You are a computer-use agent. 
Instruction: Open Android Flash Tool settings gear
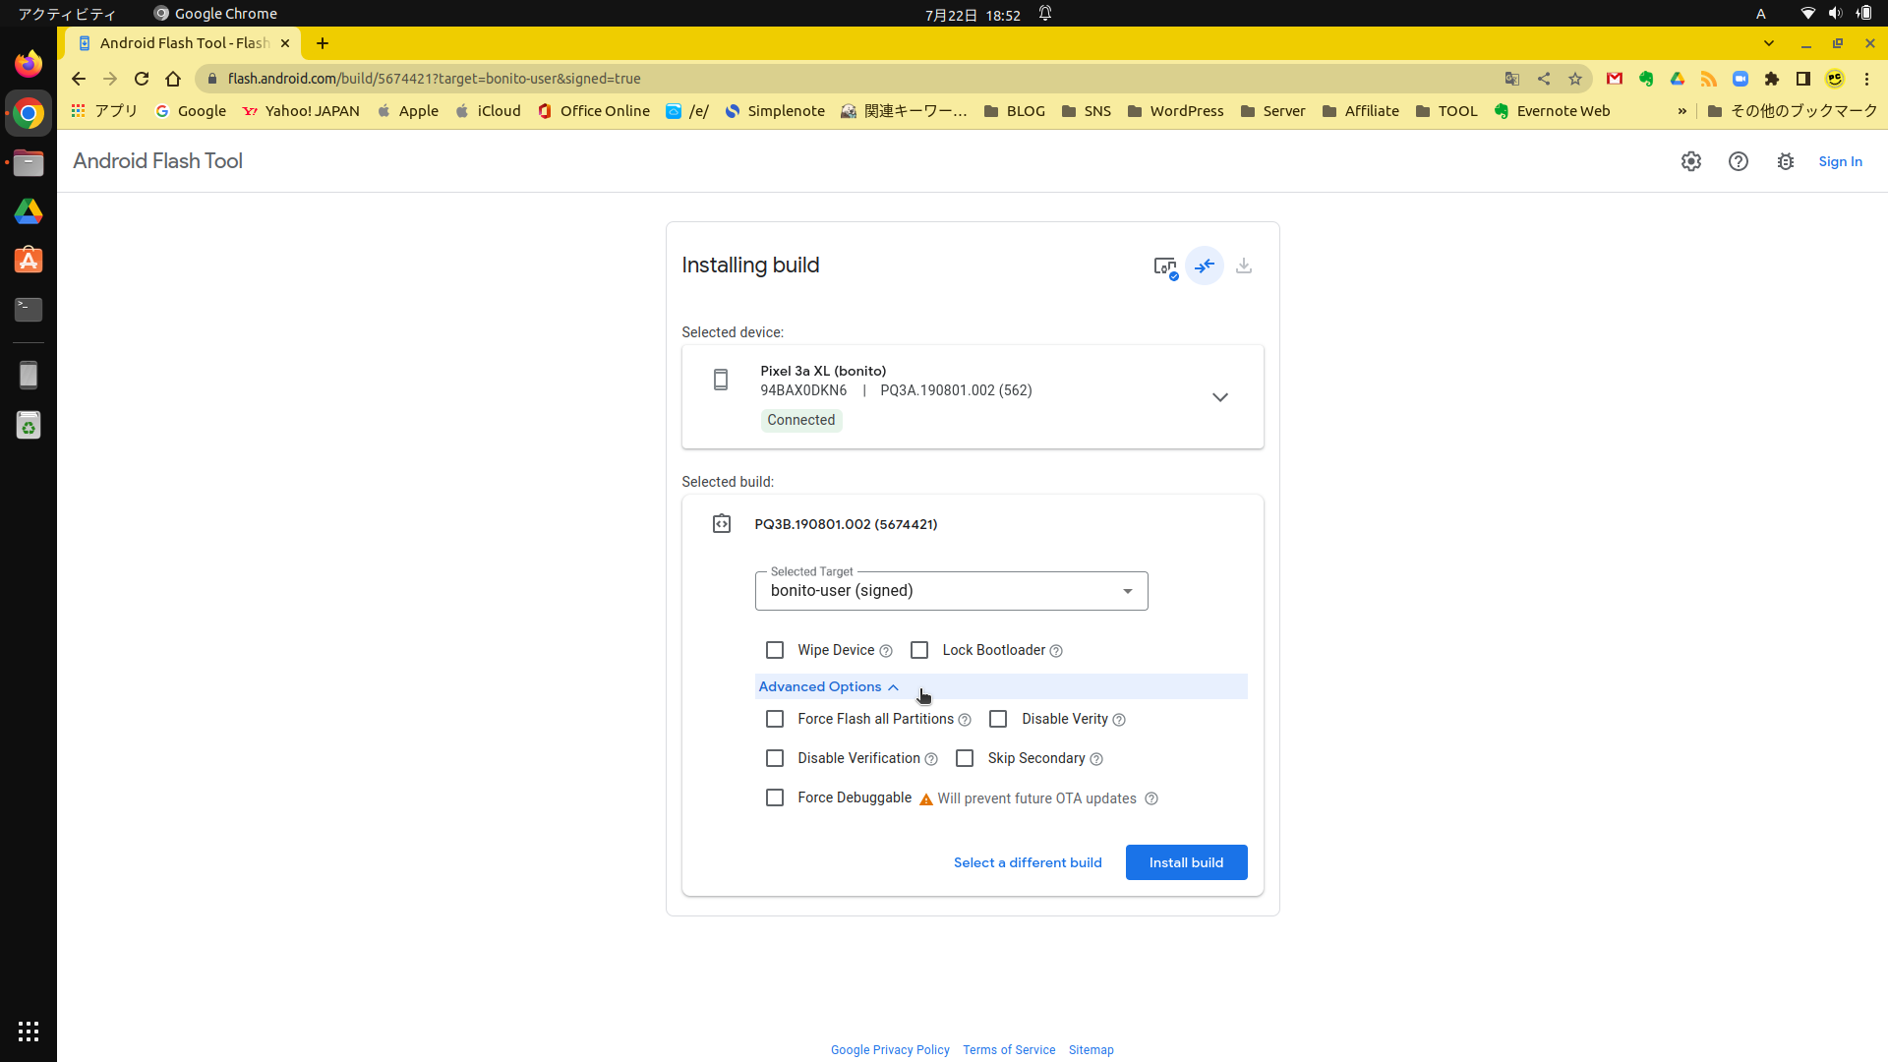1690,161
